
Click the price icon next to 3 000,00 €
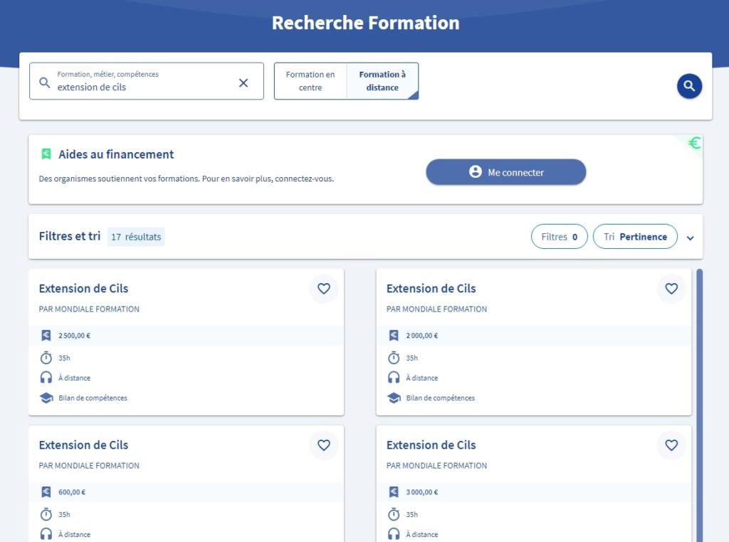(x=394, y=491)
